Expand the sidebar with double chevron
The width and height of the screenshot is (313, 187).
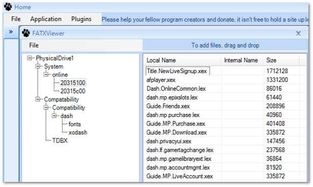tap(11, 32)
